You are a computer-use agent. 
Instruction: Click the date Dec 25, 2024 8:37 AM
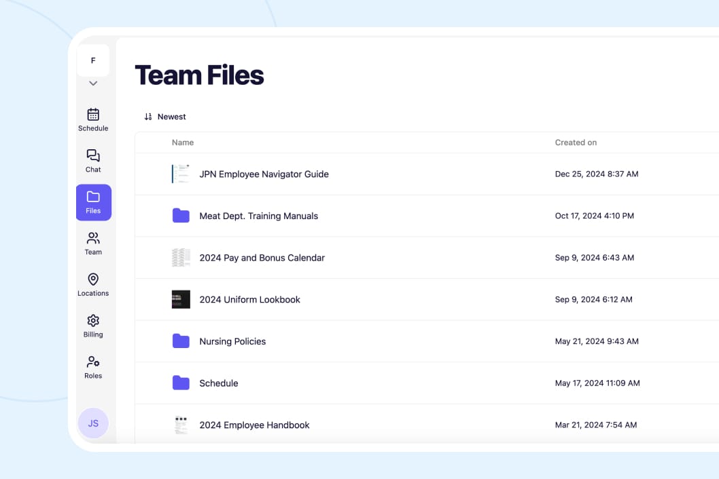(597, 174)
